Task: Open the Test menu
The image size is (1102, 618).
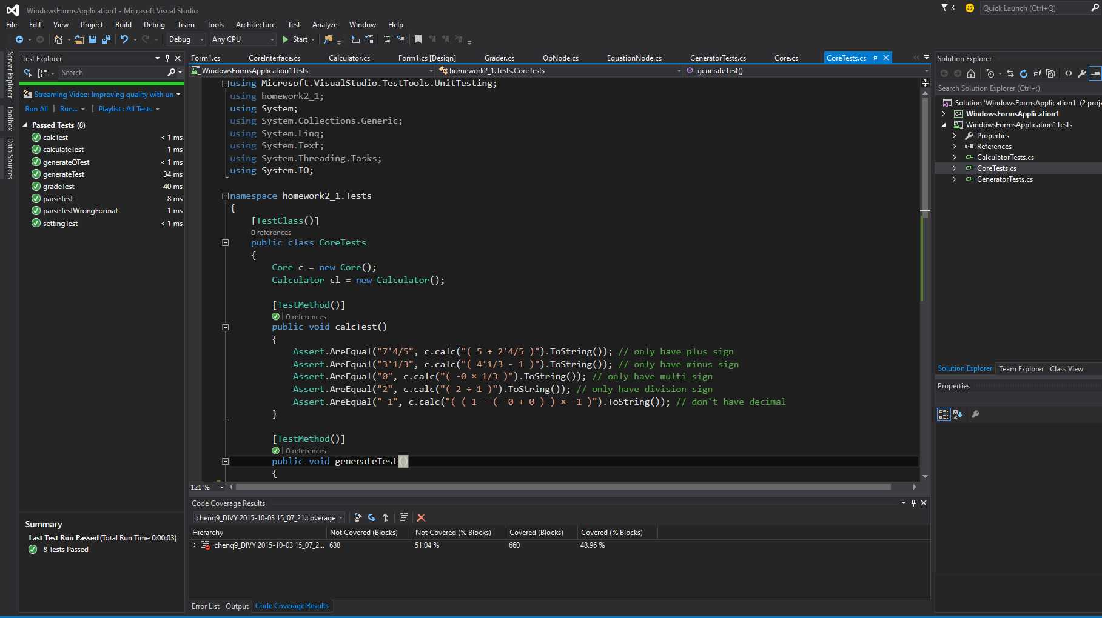Action: pyautogui.click(x=294, y=25)
